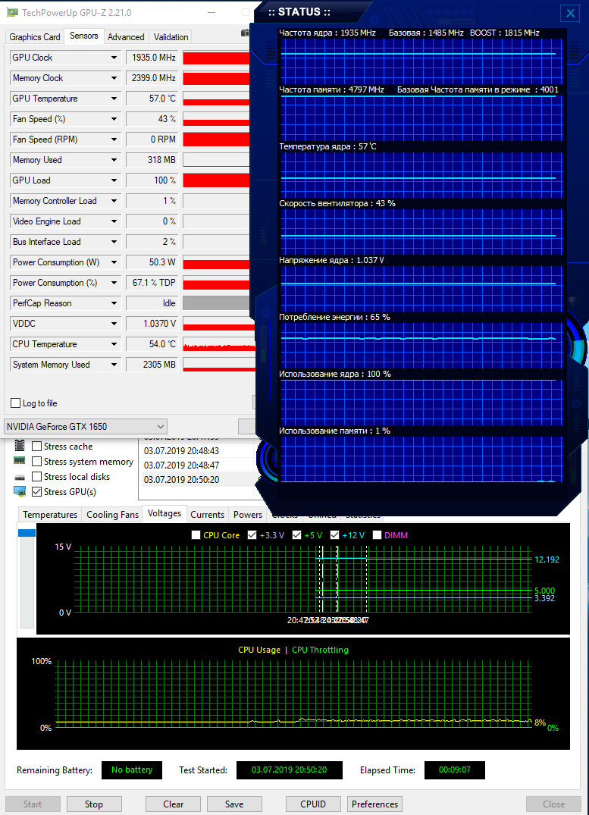Click the local disks drive icon
The width and height of the screenshot is (589, 815).
(x=20, y=477)
